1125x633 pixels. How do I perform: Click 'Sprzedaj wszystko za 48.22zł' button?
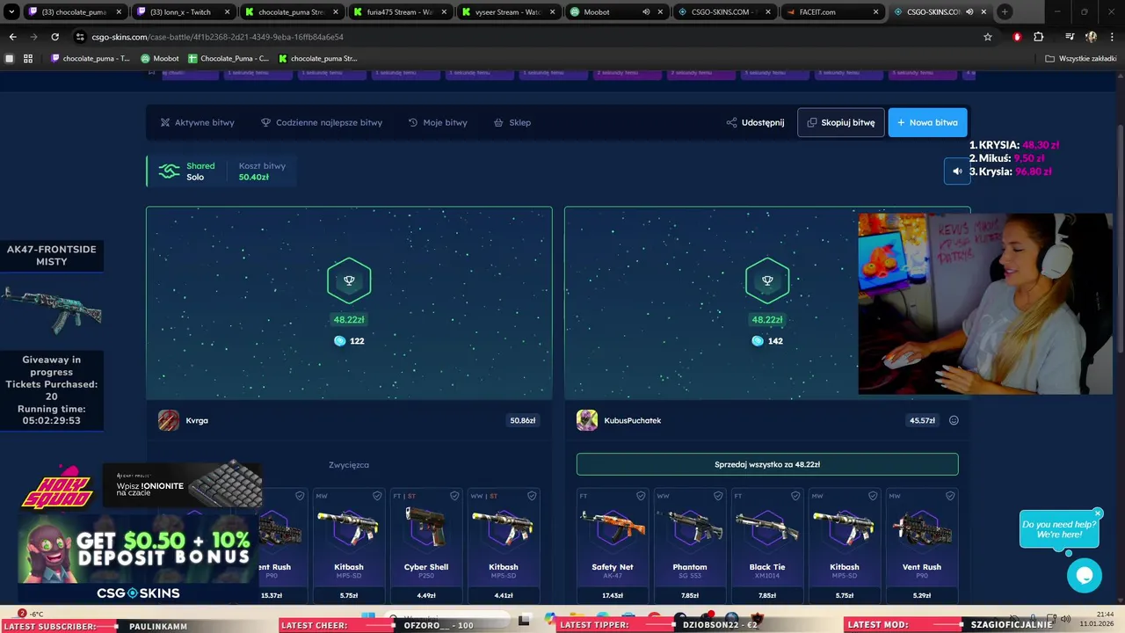point(767,464)
